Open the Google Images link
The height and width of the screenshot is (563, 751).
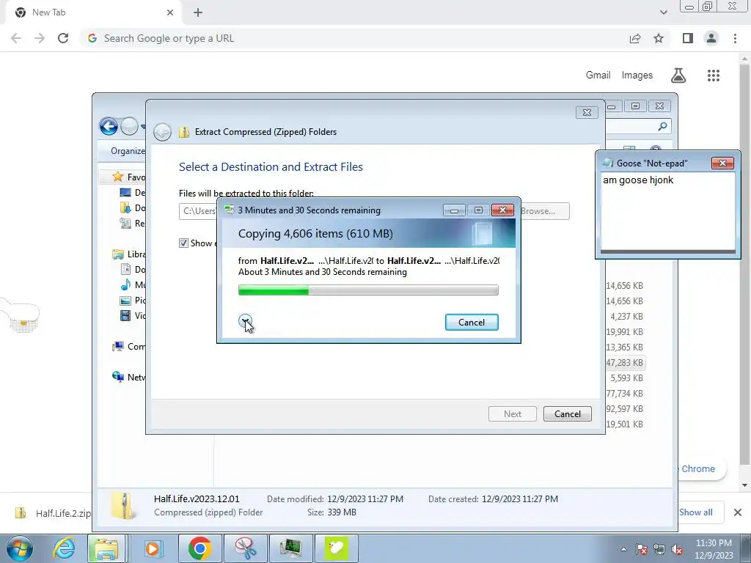click(x=637, y=76)
